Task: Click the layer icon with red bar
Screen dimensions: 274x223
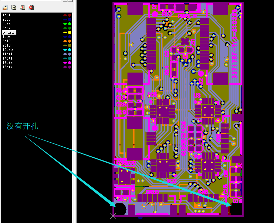Action: [22, 7]
